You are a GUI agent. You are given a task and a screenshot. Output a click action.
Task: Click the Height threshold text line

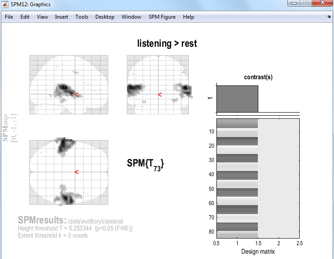[x=75, y=228]
